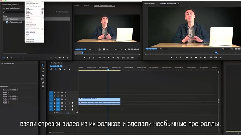Open Program: Crashporshe panel menu
This screenshot has height=135, width=241.
click(178, 3)
